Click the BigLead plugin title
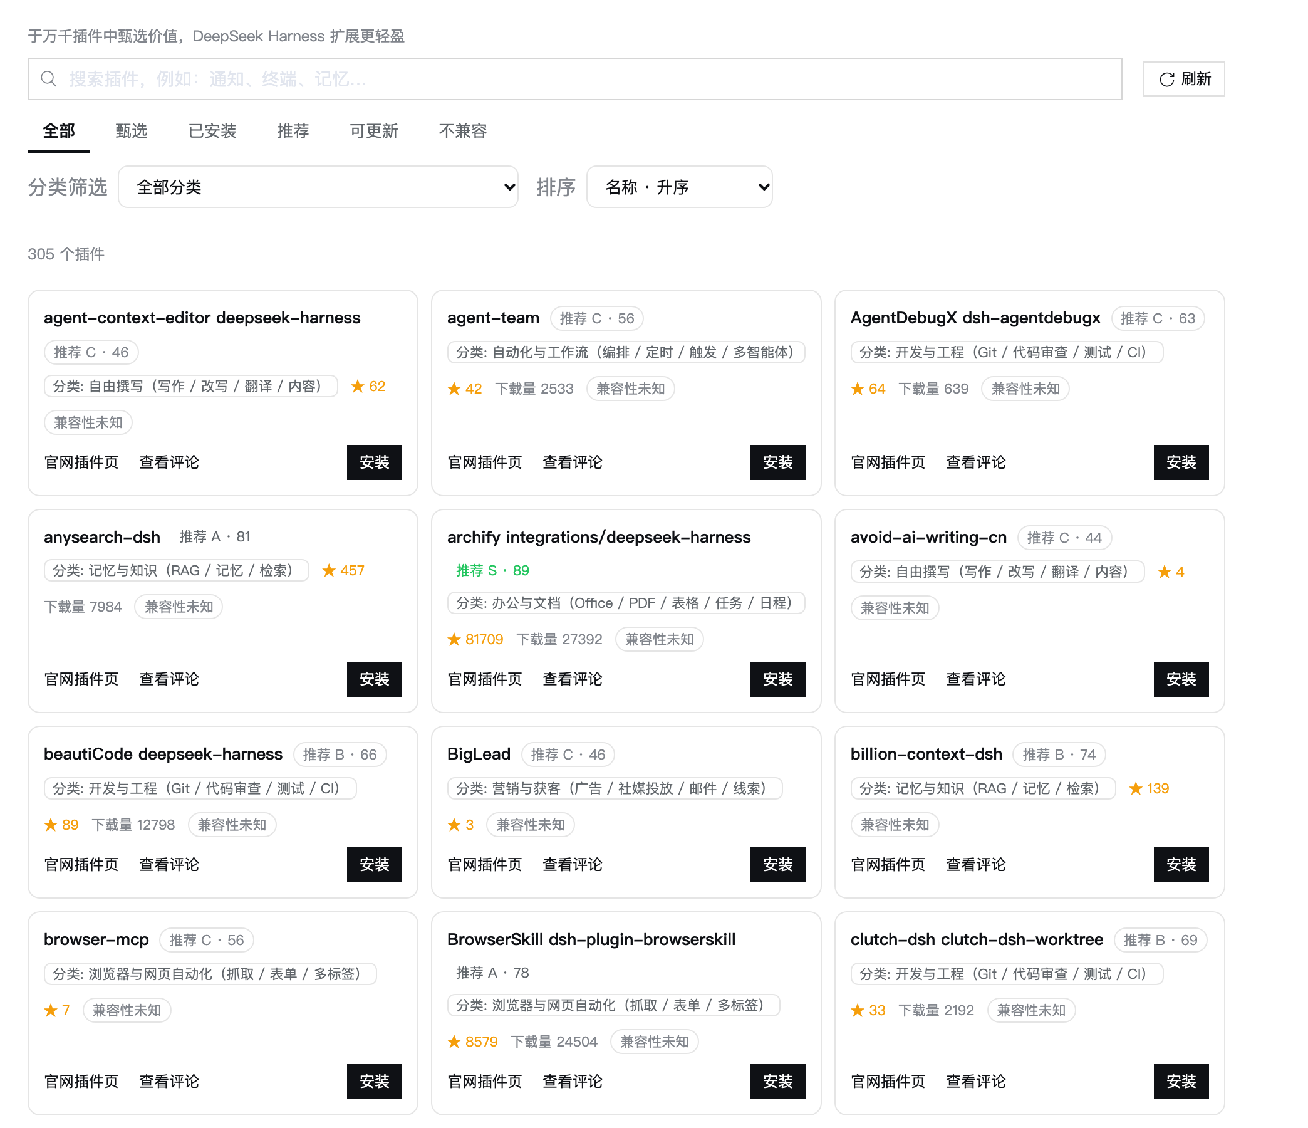The width and height of the screenshot is (1308, 1128). pos(479,754)
